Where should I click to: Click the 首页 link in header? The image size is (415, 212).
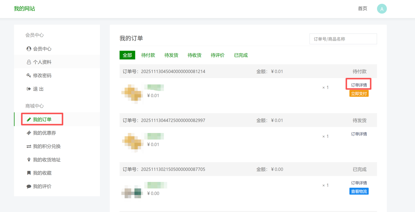click(363, 8)
